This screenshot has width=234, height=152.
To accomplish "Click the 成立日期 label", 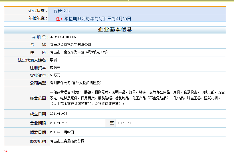I will click(x=39, y=114).
